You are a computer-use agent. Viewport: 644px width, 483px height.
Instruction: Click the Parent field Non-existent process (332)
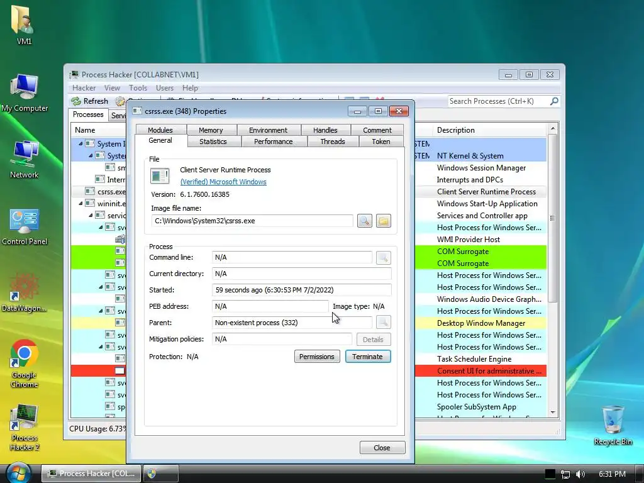click(292, 323)
